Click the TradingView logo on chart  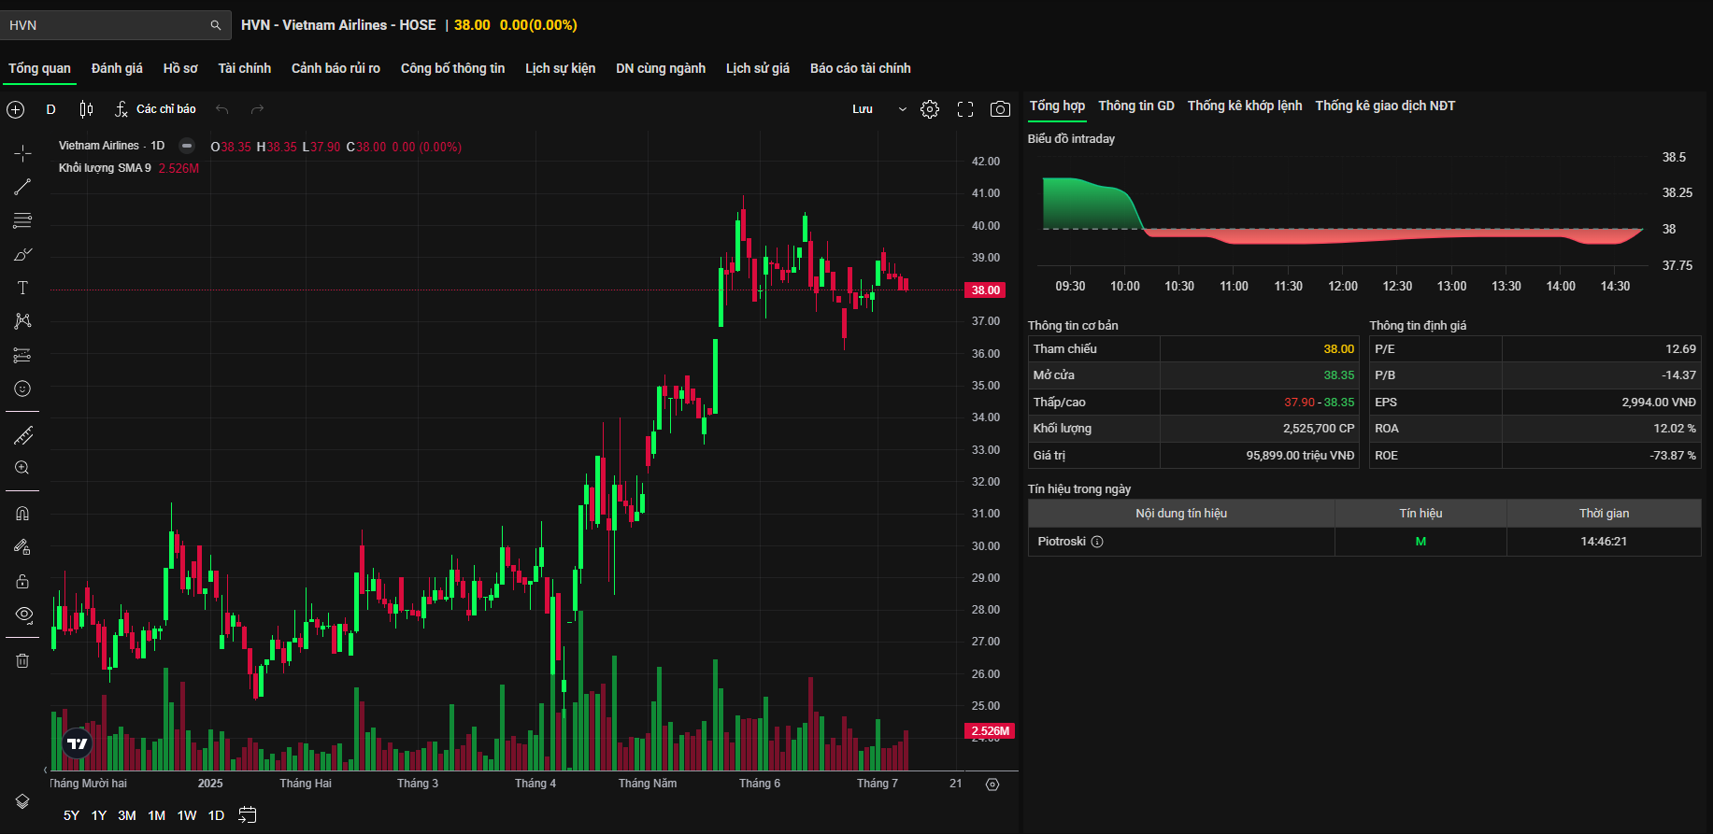tap(78, 743)
